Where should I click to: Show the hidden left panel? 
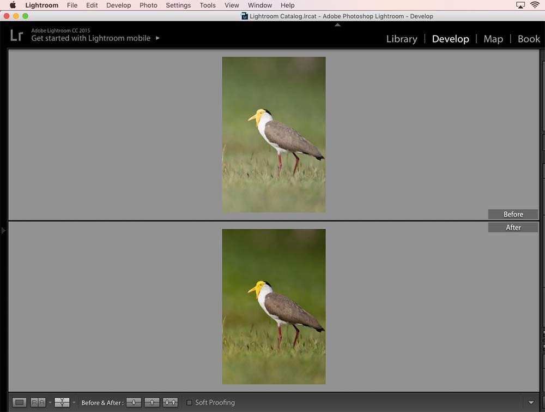[3, 230]
